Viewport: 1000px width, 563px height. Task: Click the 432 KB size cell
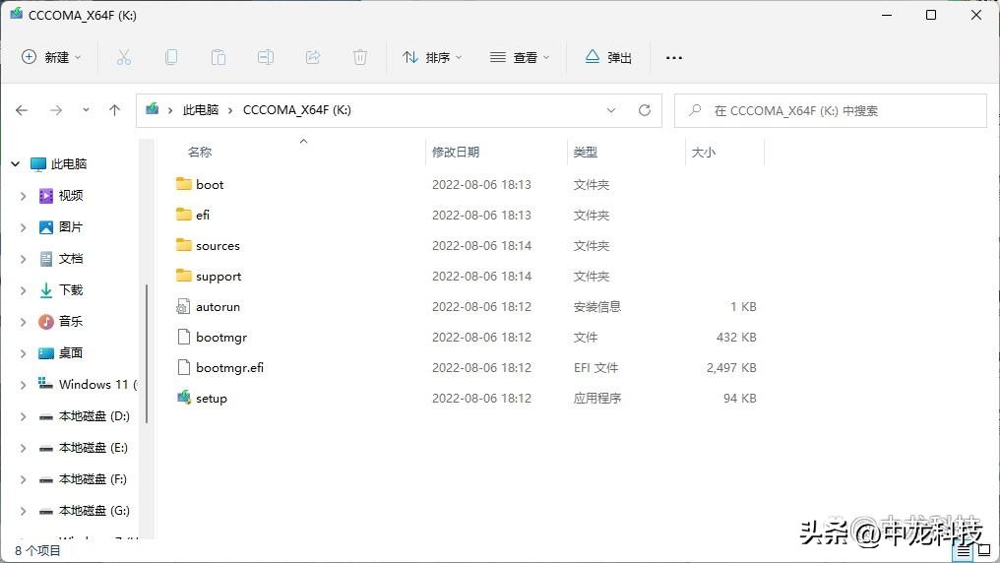tap(736, 338)
